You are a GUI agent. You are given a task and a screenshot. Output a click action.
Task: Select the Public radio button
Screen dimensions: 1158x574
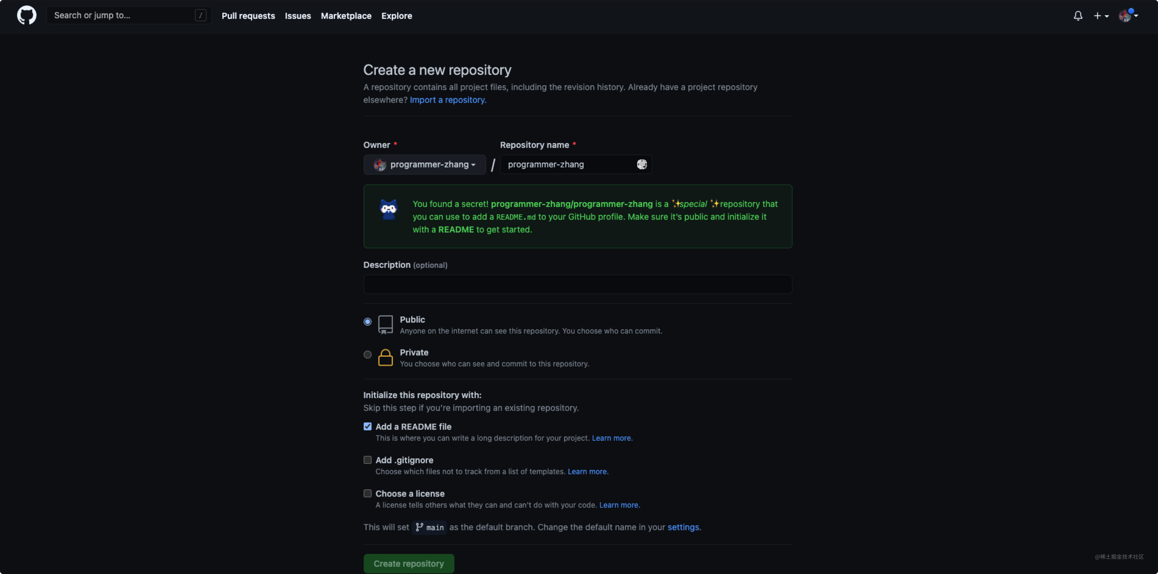point(367,322)
